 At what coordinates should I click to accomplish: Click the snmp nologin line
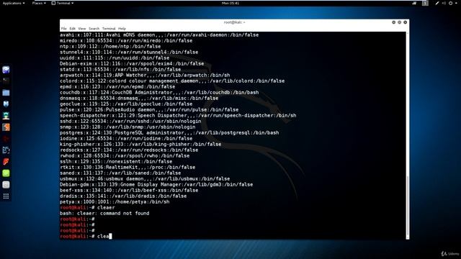127,127
